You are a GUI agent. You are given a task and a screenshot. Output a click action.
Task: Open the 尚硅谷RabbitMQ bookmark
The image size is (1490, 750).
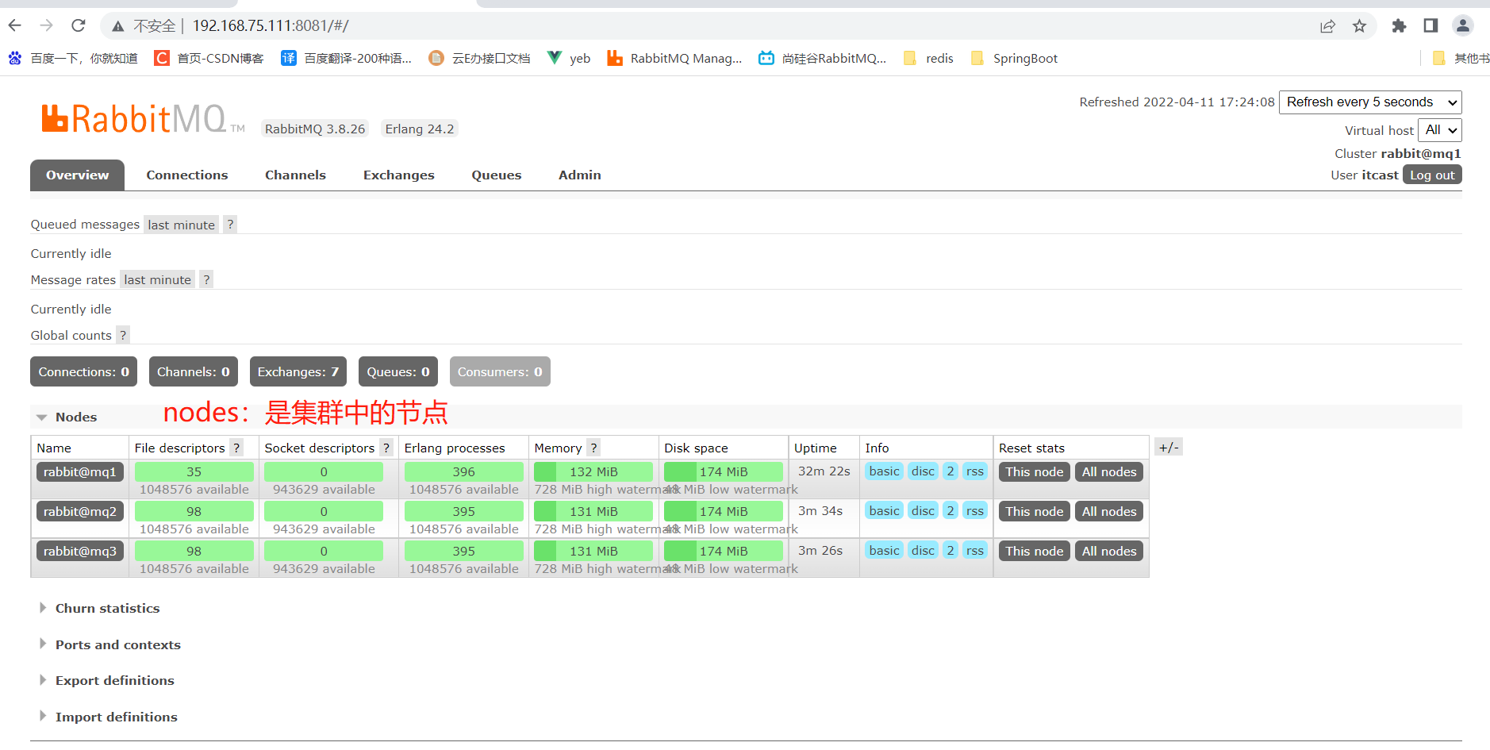823,58
